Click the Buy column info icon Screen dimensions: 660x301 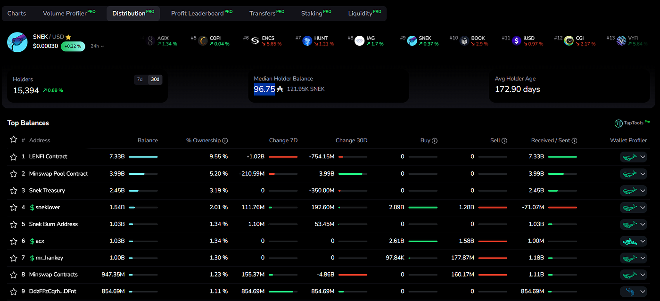point(435,140)
